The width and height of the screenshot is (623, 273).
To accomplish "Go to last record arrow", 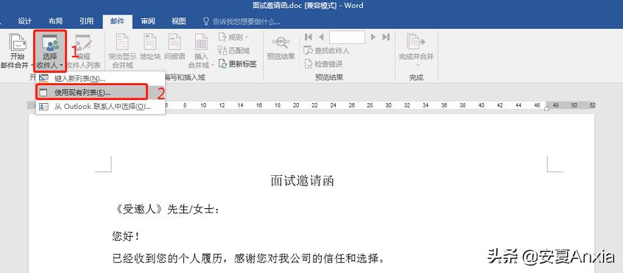I will click(386, 38).
